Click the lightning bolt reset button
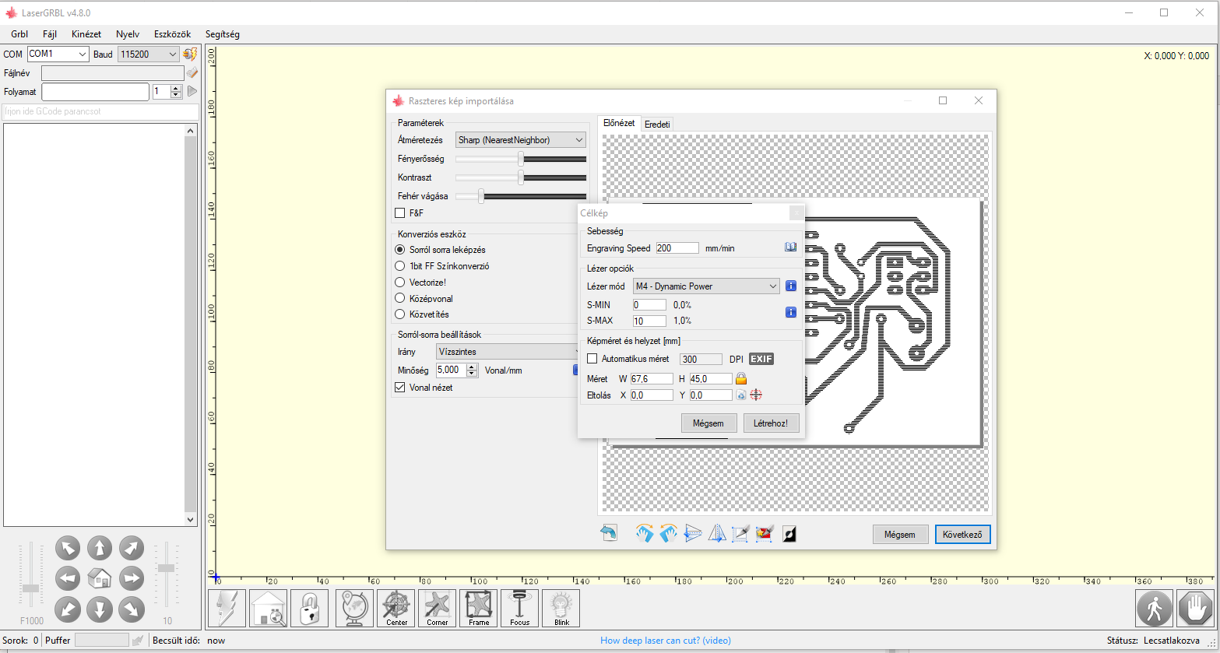 click(x=227, y=608)
